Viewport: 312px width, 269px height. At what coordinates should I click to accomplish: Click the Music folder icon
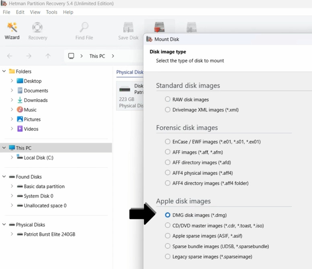(20, 109)
